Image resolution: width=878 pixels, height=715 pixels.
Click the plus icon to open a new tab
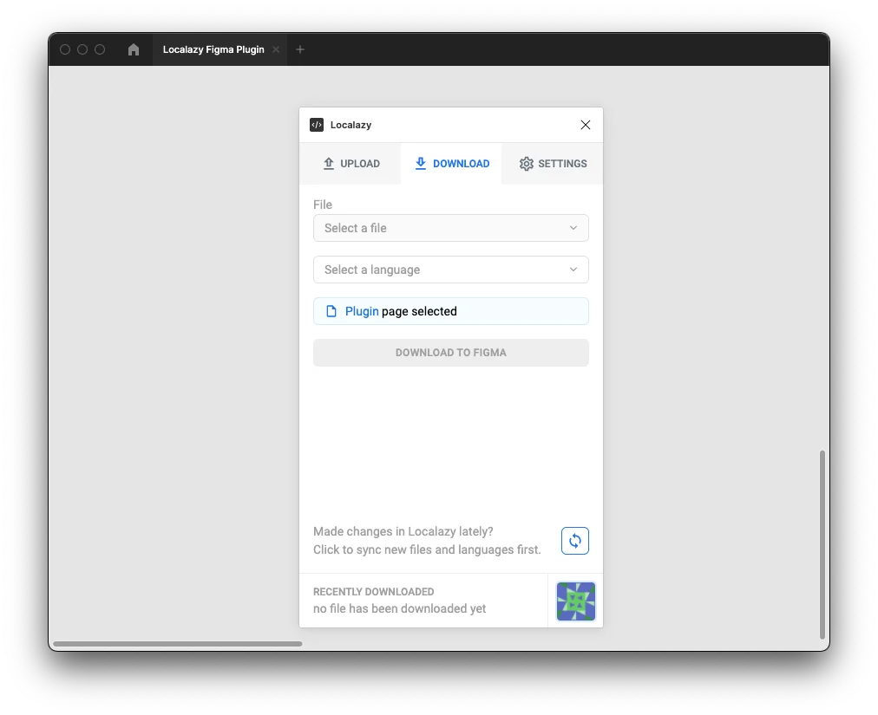pyautogui.click(x=300, y=49)
